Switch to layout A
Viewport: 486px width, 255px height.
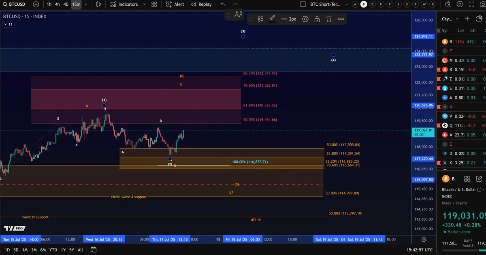point(355,4)
